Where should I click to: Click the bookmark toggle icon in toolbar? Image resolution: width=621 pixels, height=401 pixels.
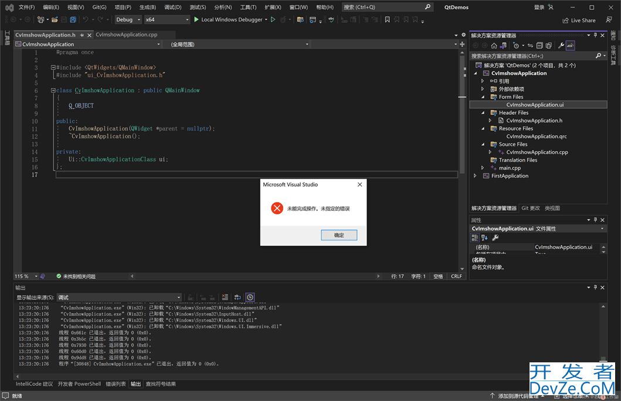[388, 19]
